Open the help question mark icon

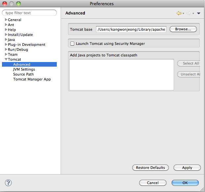[8, 183]
